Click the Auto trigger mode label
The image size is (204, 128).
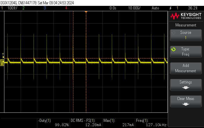coord(155,8)
